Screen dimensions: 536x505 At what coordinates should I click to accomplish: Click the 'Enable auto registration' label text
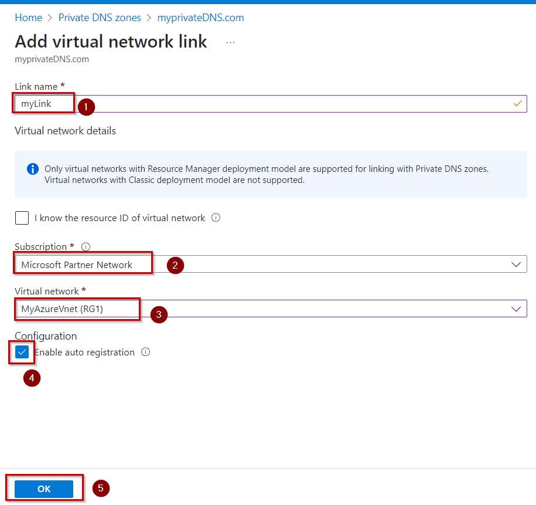86,353
